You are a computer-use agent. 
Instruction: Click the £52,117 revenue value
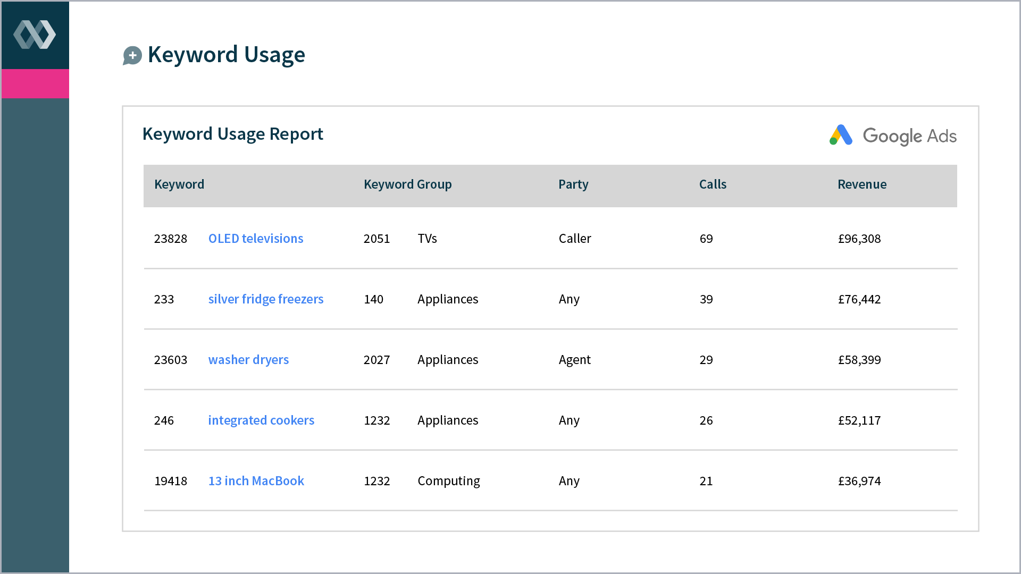[859, 420]
